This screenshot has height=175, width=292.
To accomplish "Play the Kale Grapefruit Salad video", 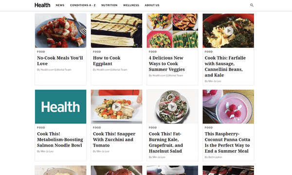I will [172, 107].
